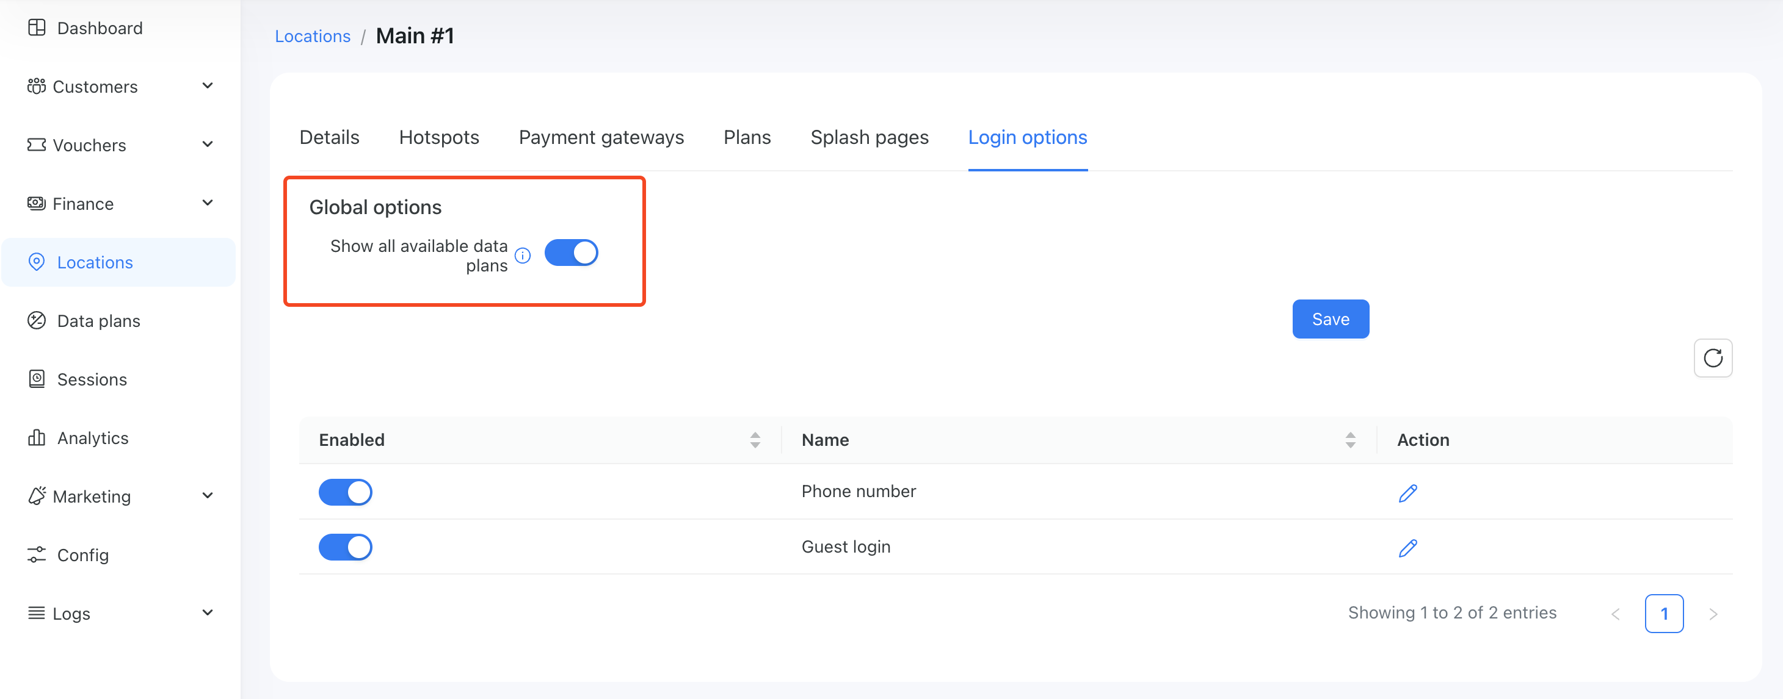Edit the Phone number login option
The image size is (1783, 699).
tap(1407, 493)
